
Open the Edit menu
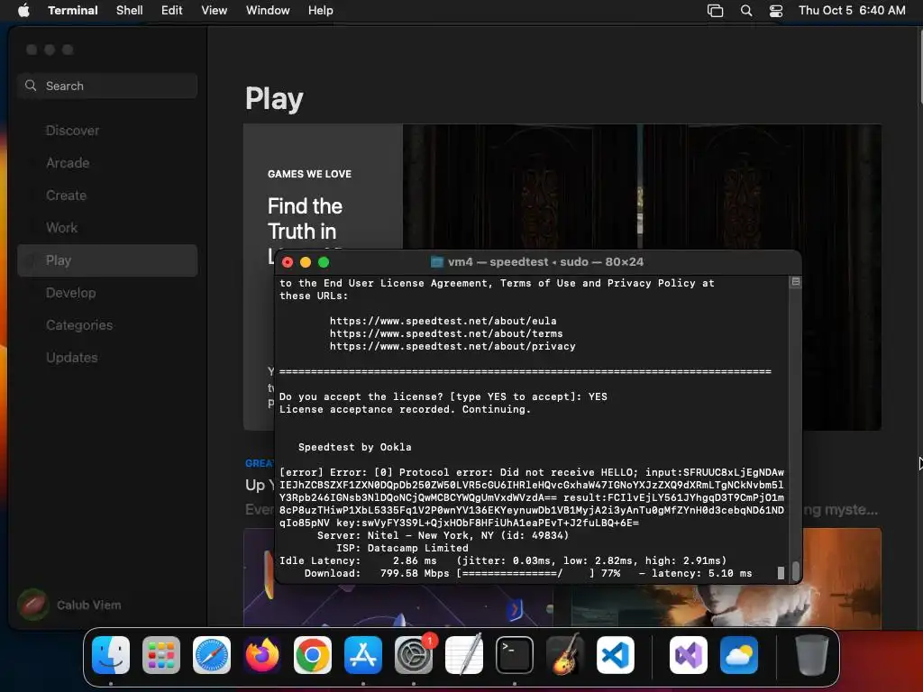point(171,10)
